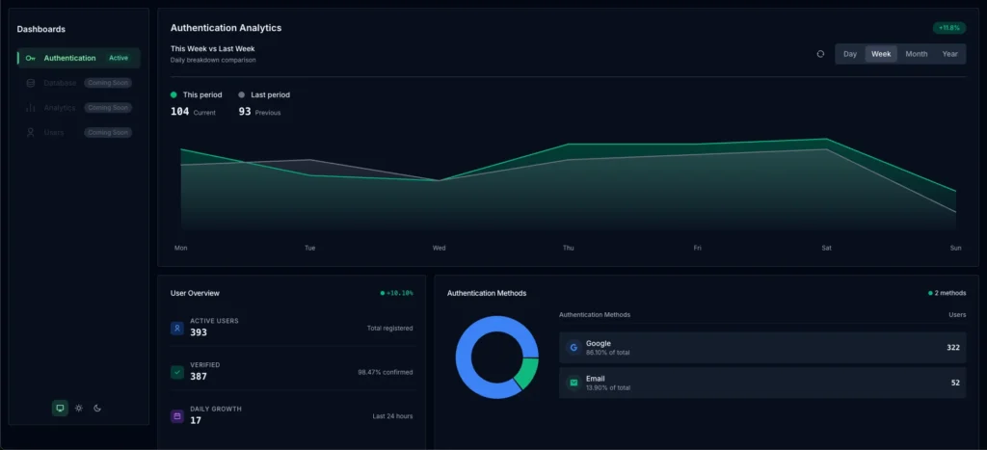Screen dimensions: 987x450
Task: Click the Email envelope icon
Action: pyautogui.click(x=574, y=383)
